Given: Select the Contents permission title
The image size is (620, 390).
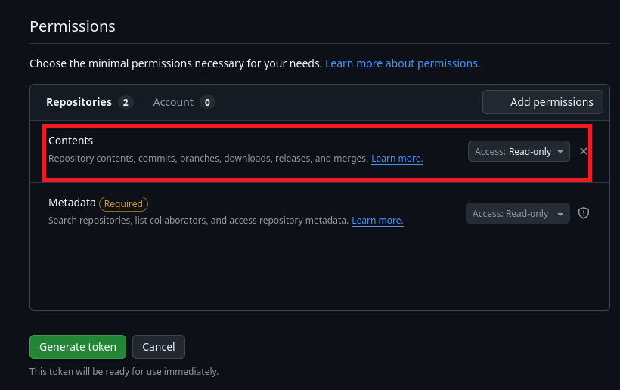Looking at the screenshot, I should click(71, 141).
